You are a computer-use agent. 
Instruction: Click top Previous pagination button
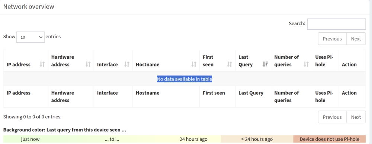coord(332,39)
